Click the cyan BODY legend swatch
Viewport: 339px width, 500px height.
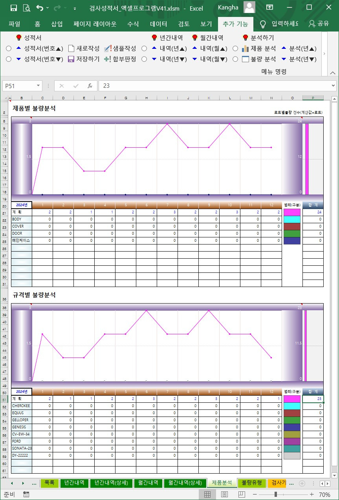point(292,219)
